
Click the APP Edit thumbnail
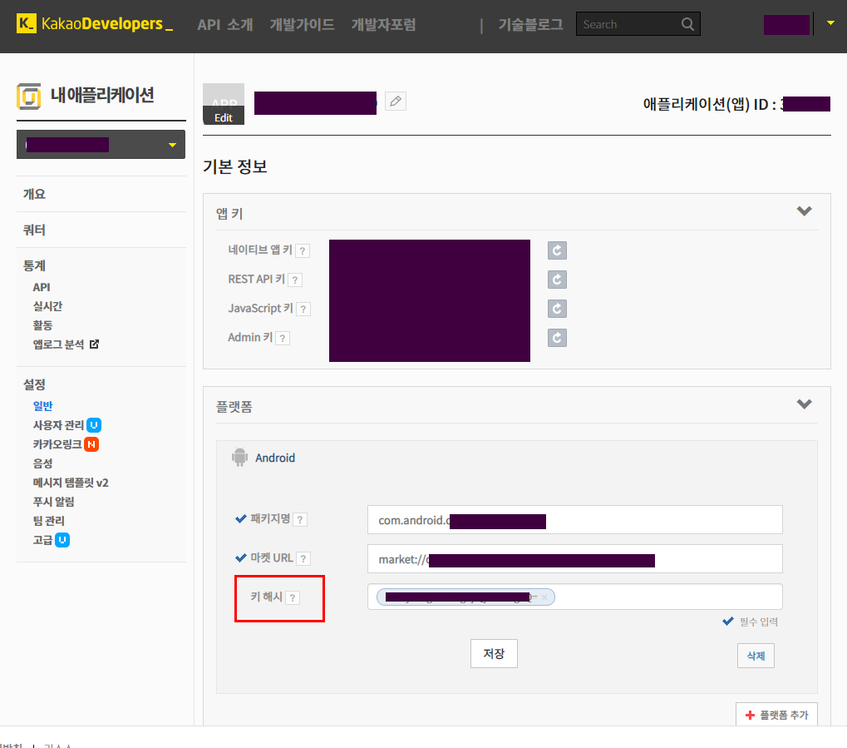coord(224,104)
